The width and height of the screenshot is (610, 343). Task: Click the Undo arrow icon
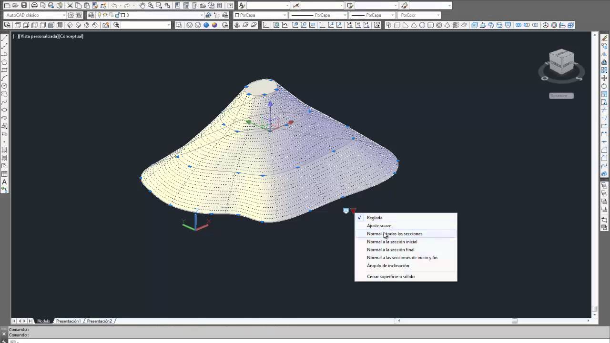(x=114, y=5)
